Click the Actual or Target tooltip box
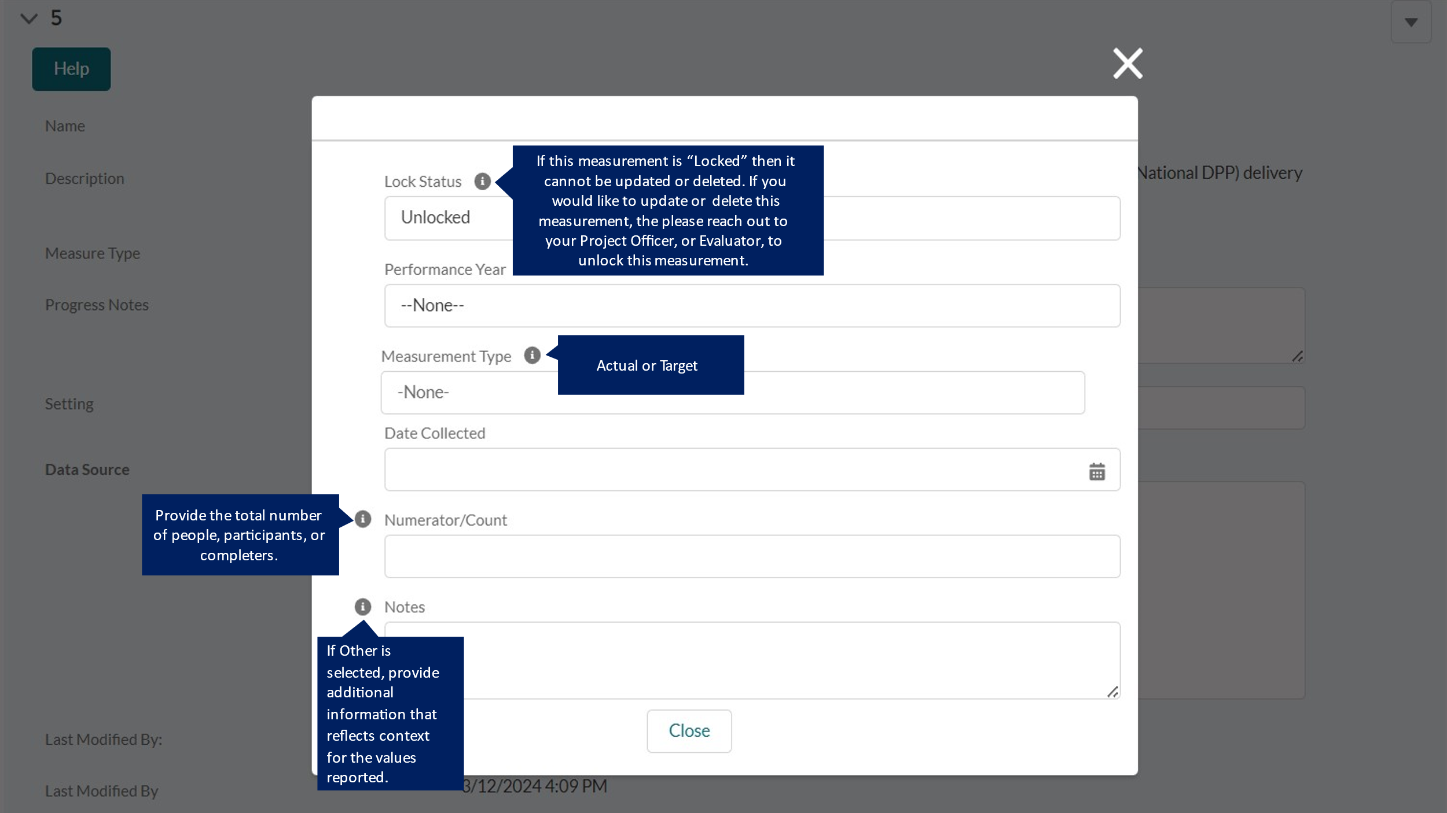This screenshot has width=1447, height=813. tap(651, 365)
